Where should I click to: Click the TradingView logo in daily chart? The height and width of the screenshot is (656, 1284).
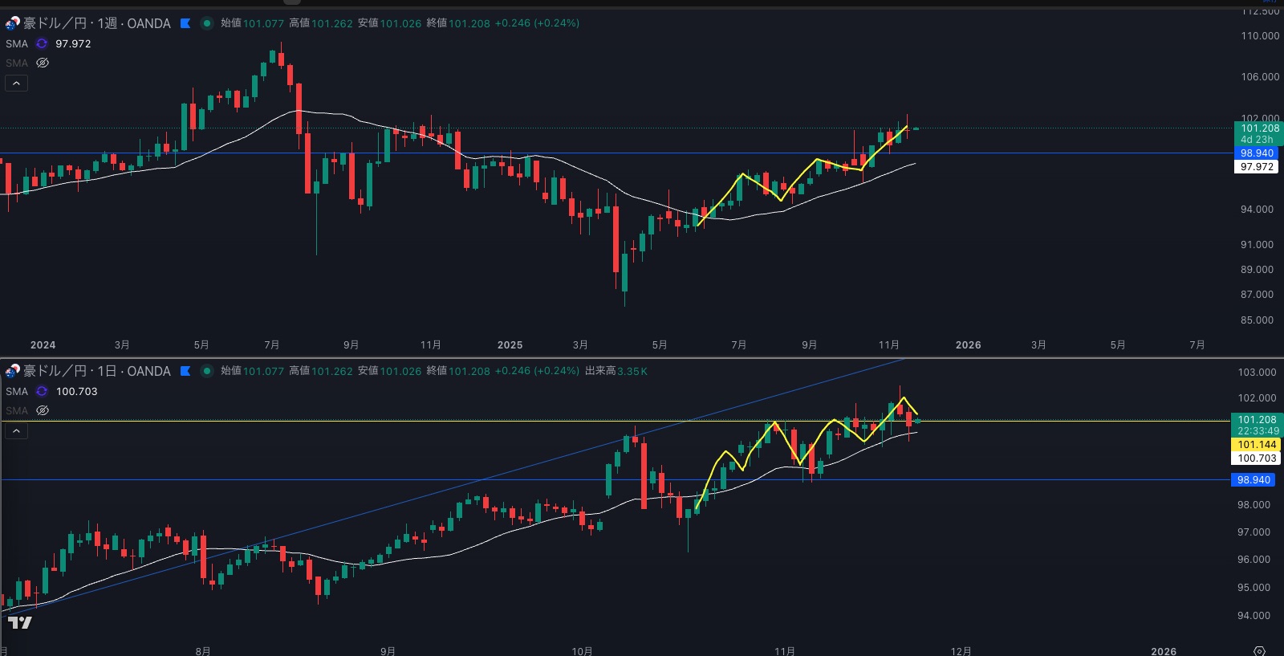coord(20,622)
